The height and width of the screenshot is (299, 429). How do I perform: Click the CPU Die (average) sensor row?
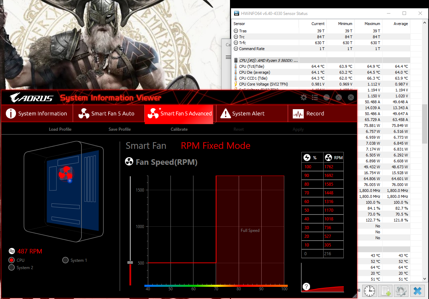tap(321, 72)
